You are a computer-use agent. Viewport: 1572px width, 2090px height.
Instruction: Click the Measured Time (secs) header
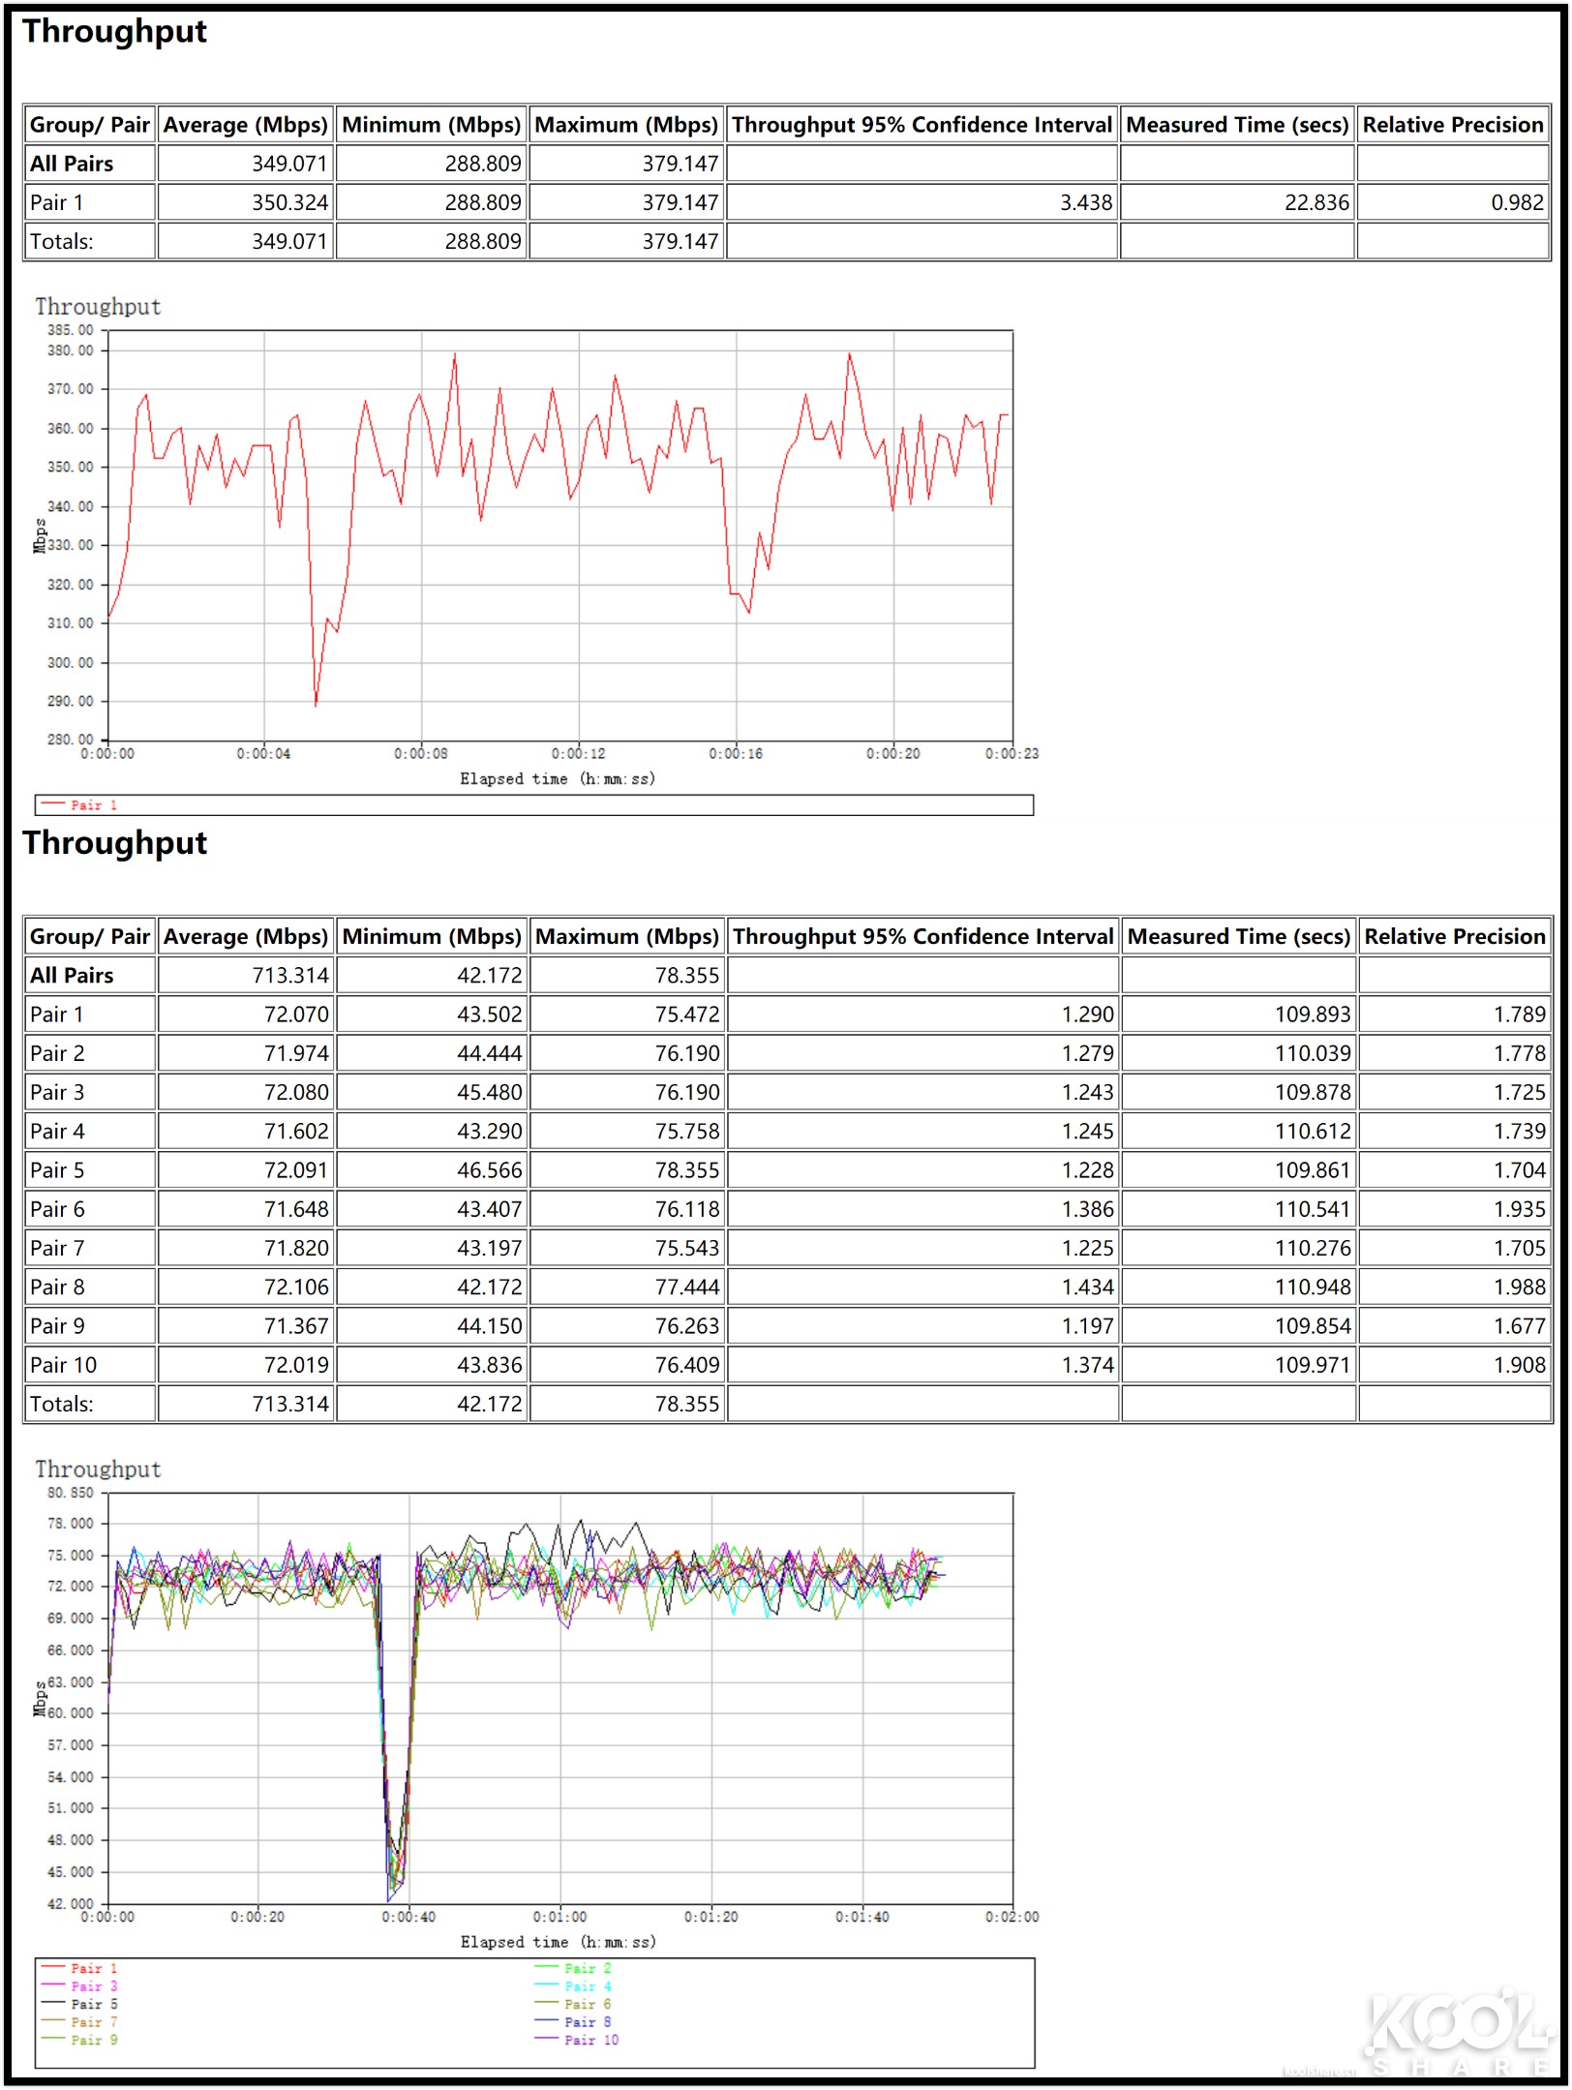[x=1237, y=125]
